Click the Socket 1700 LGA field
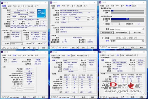148x99 pixels. (23, 14)
